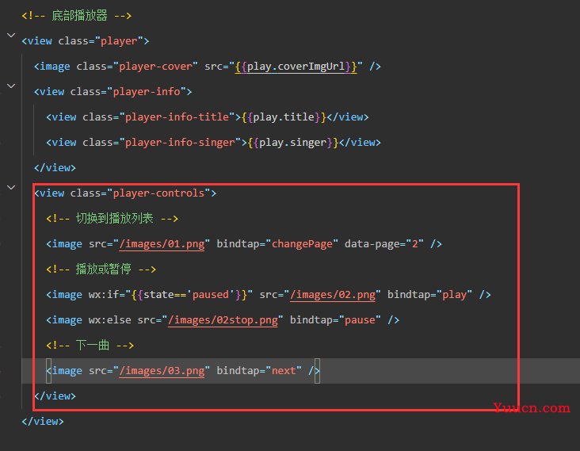Click the Yuucn.com watermark text
Viewport: 580px width, 451px height.
point(532,408)
